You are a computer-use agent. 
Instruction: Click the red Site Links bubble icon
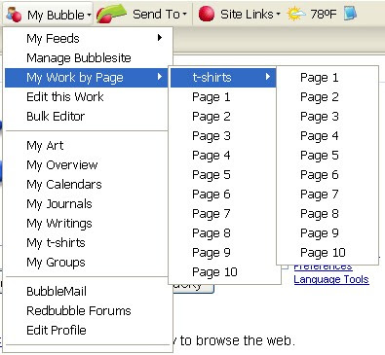pos(207,14)
